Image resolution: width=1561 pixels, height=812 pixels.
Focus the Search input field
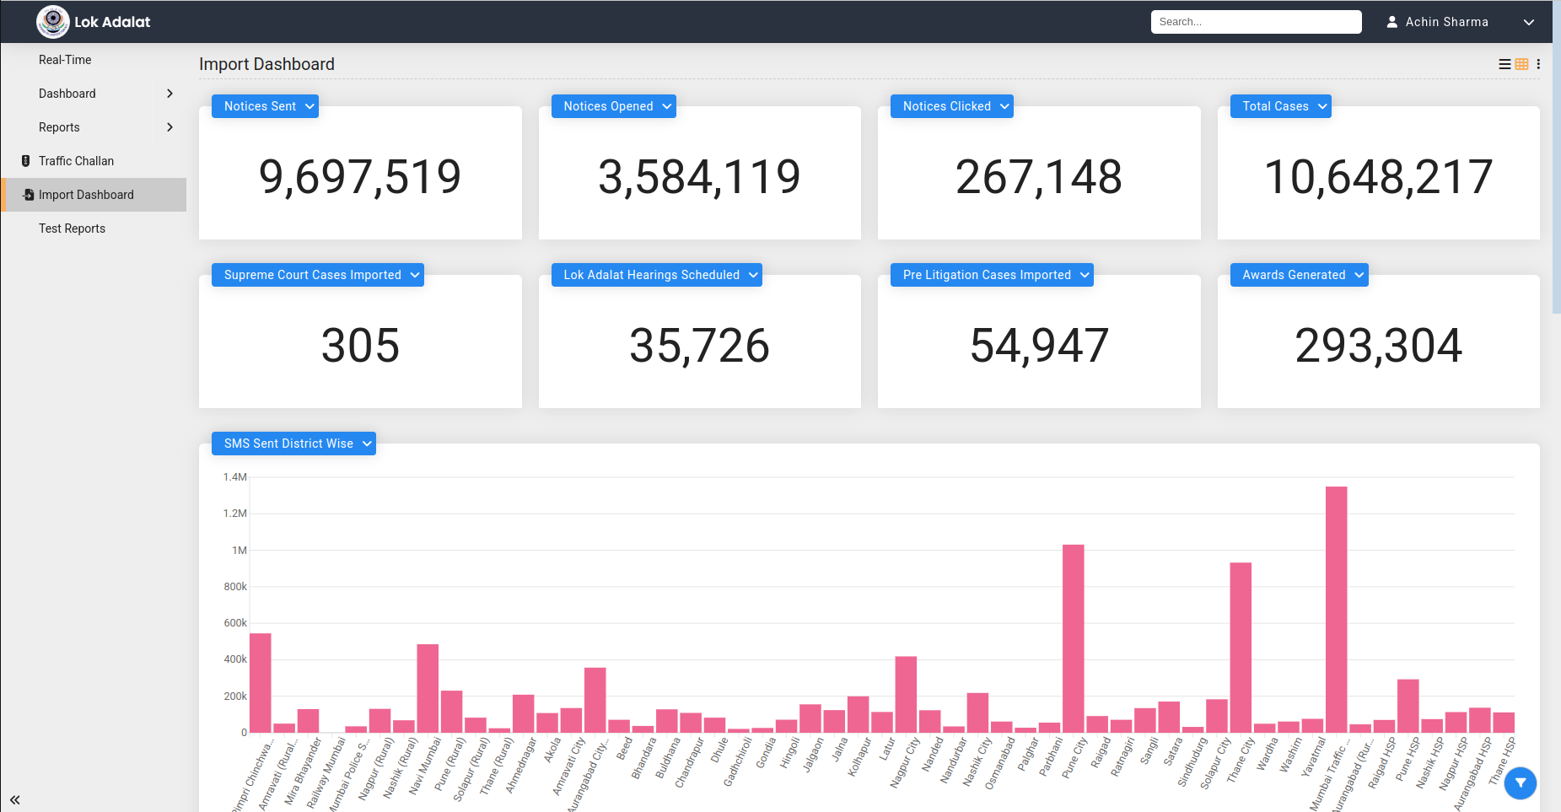1256,22
